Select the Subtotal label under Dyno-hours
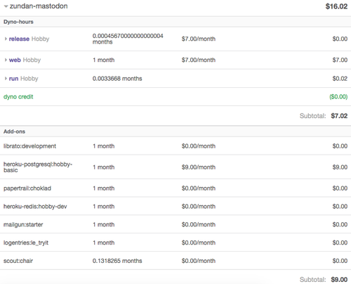Image resolution: width=351 pixels, height=284 pixels. click(313, 116)
